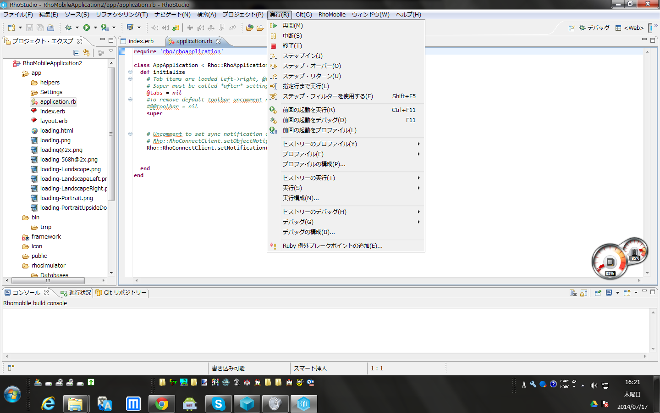Expand ヒストリーの実行(T) submenu

point(346,178)
